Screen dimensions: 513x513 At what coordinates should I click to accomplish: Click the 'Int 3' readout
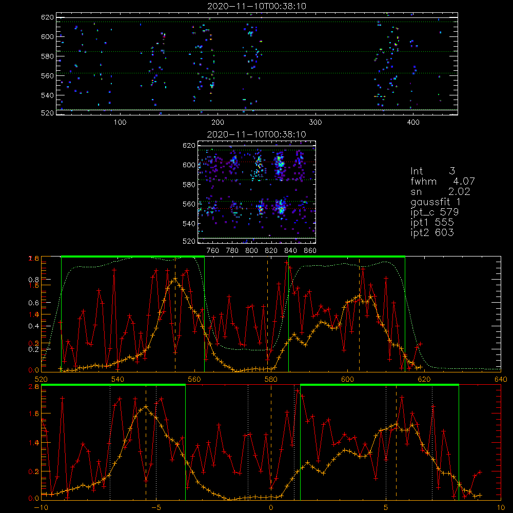(x=432, y=171)
